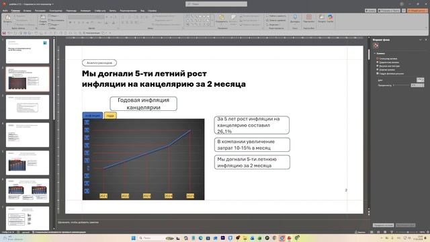Click the Fill bucket icon in Format Background

point(376,46)
